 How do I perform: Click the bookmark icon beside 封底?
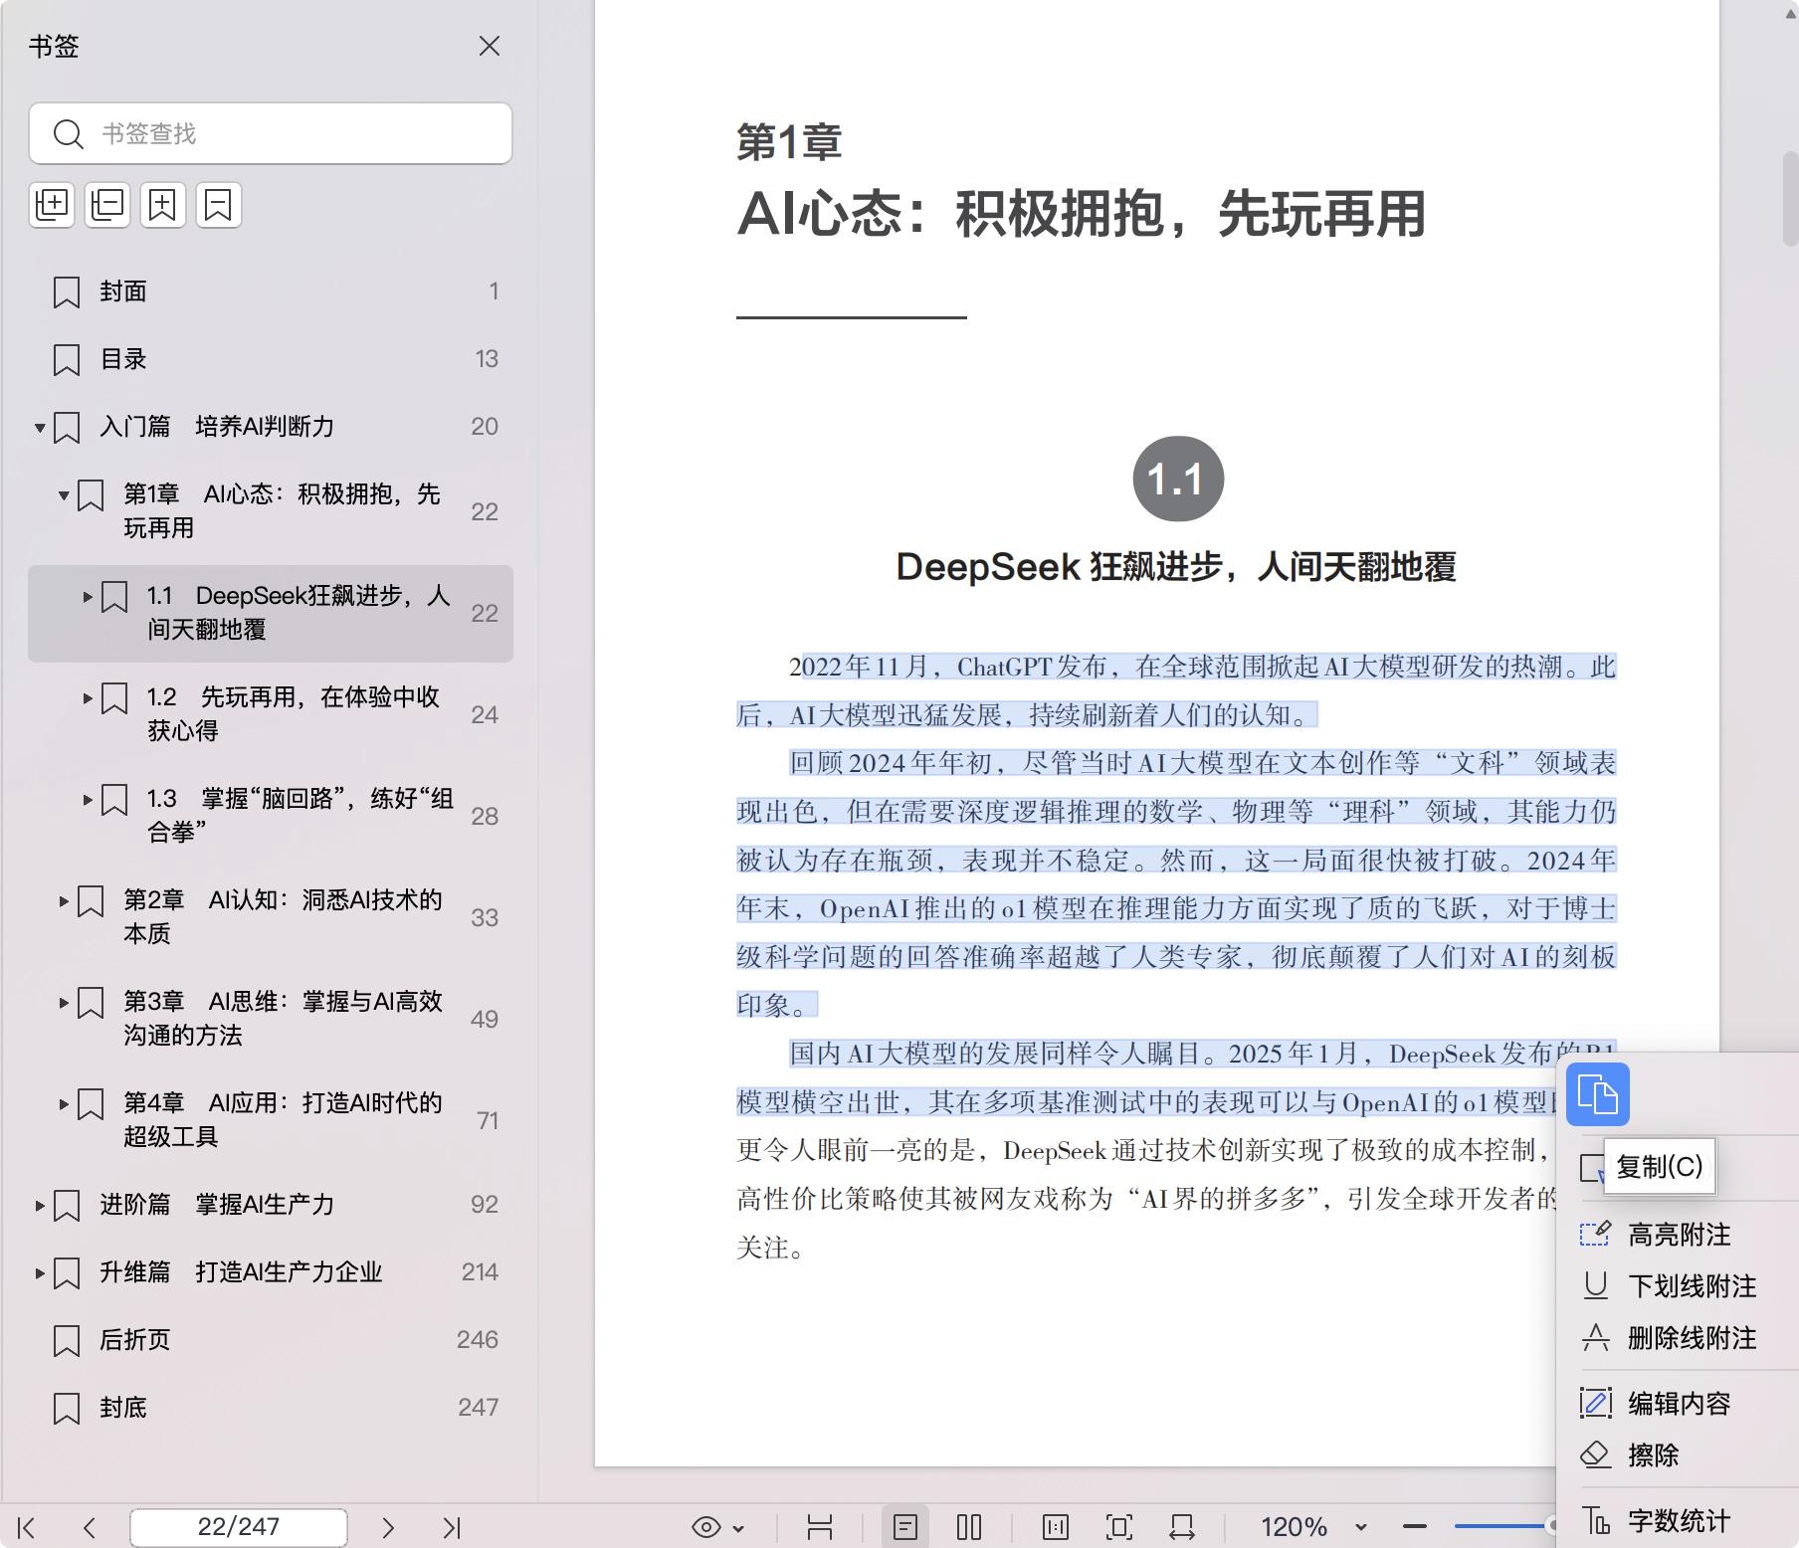point(67,1409)
